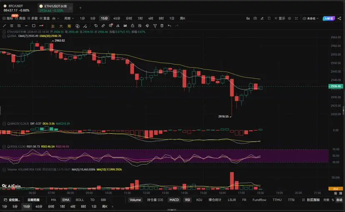Image resolution: width=345 pixels, height=212 pixels.
Task: Toggle the MA indicator at bottom
Action: [53, 200]
